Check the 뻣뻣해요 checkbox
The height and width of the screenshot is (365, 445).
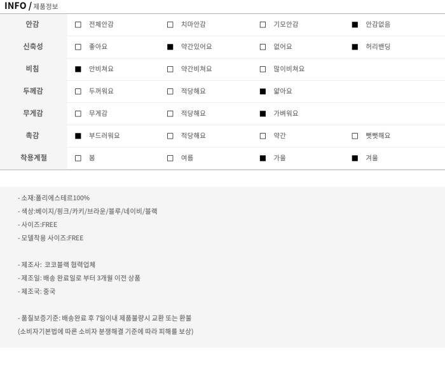[x=355, y=136]
